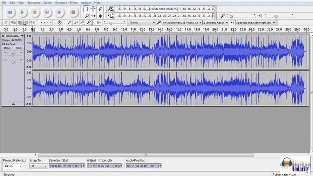Open the MME audio host dropdown
This screenshot has width=313, height=176.
coord(143,23)
